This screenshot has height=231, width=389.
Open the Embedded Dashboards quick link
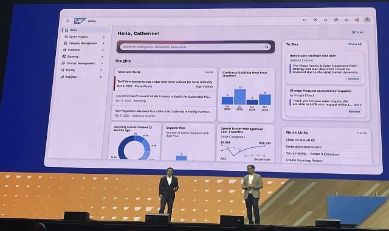(x=304, y=147)
